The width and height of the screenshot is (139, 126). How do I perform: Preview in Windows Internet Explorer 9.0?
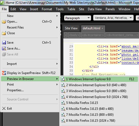pyautogui.click(x=99, y=79)
